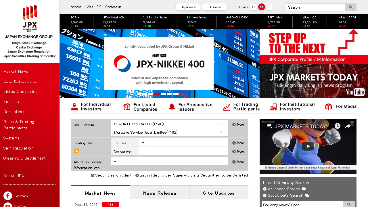Click the Visit JPX link
The width and height of the screenshot is (368, 207).
(94, 7)
